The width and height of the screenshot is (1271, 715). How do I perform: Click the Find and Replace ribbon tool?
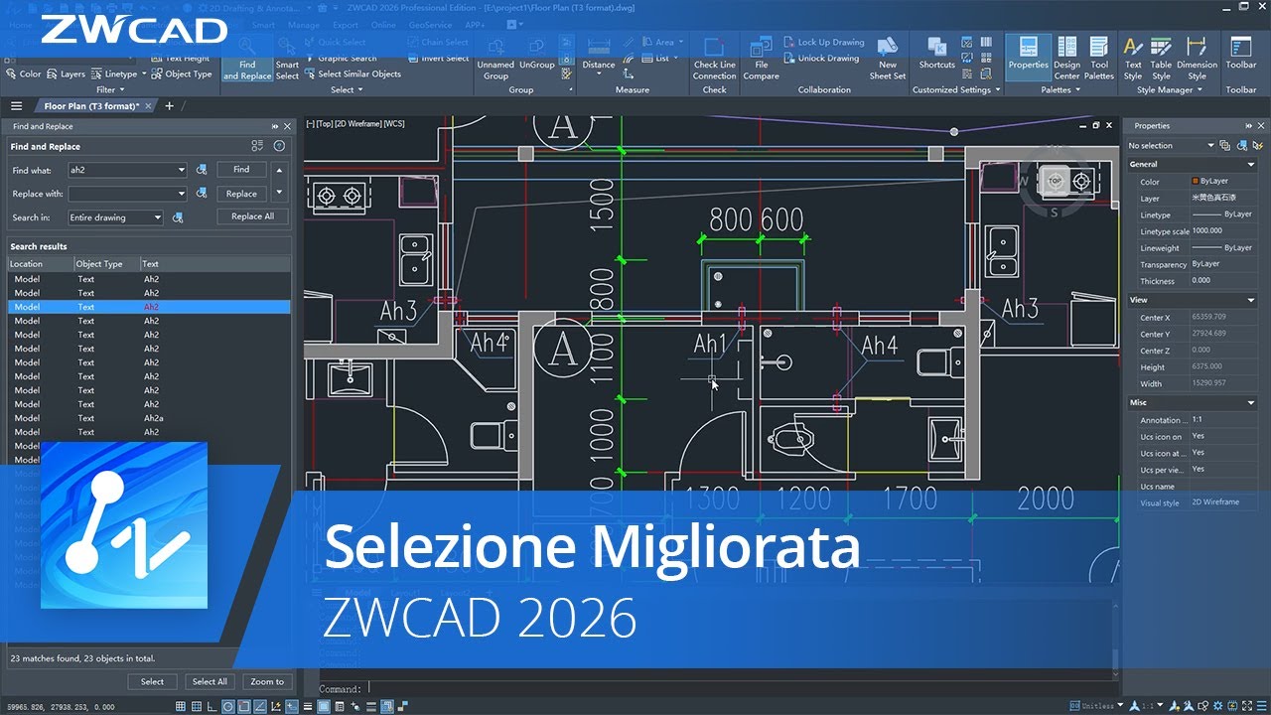(x=247, y=59)
